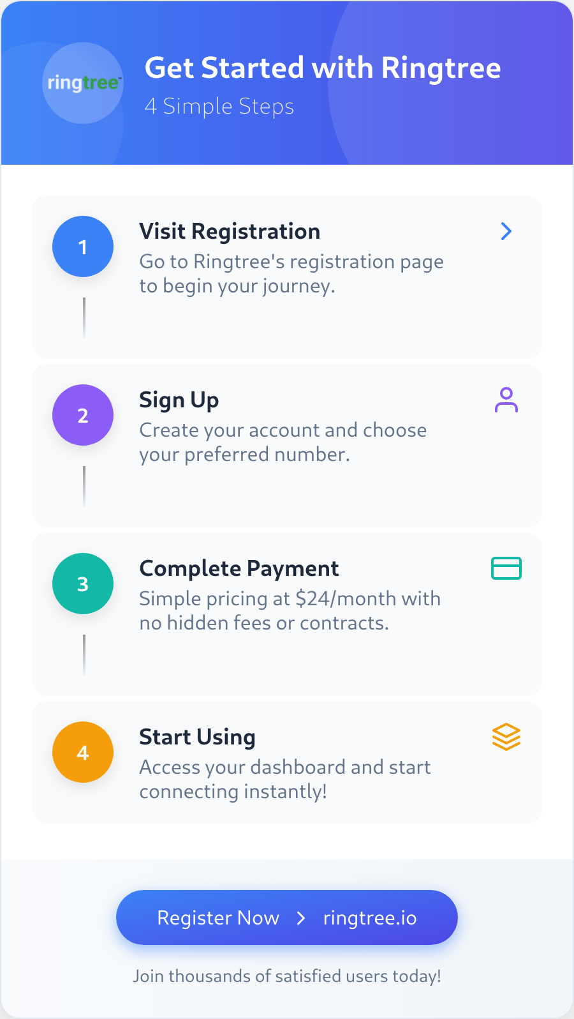Click the Get Started with Ringtree heading

pos(323,68)
